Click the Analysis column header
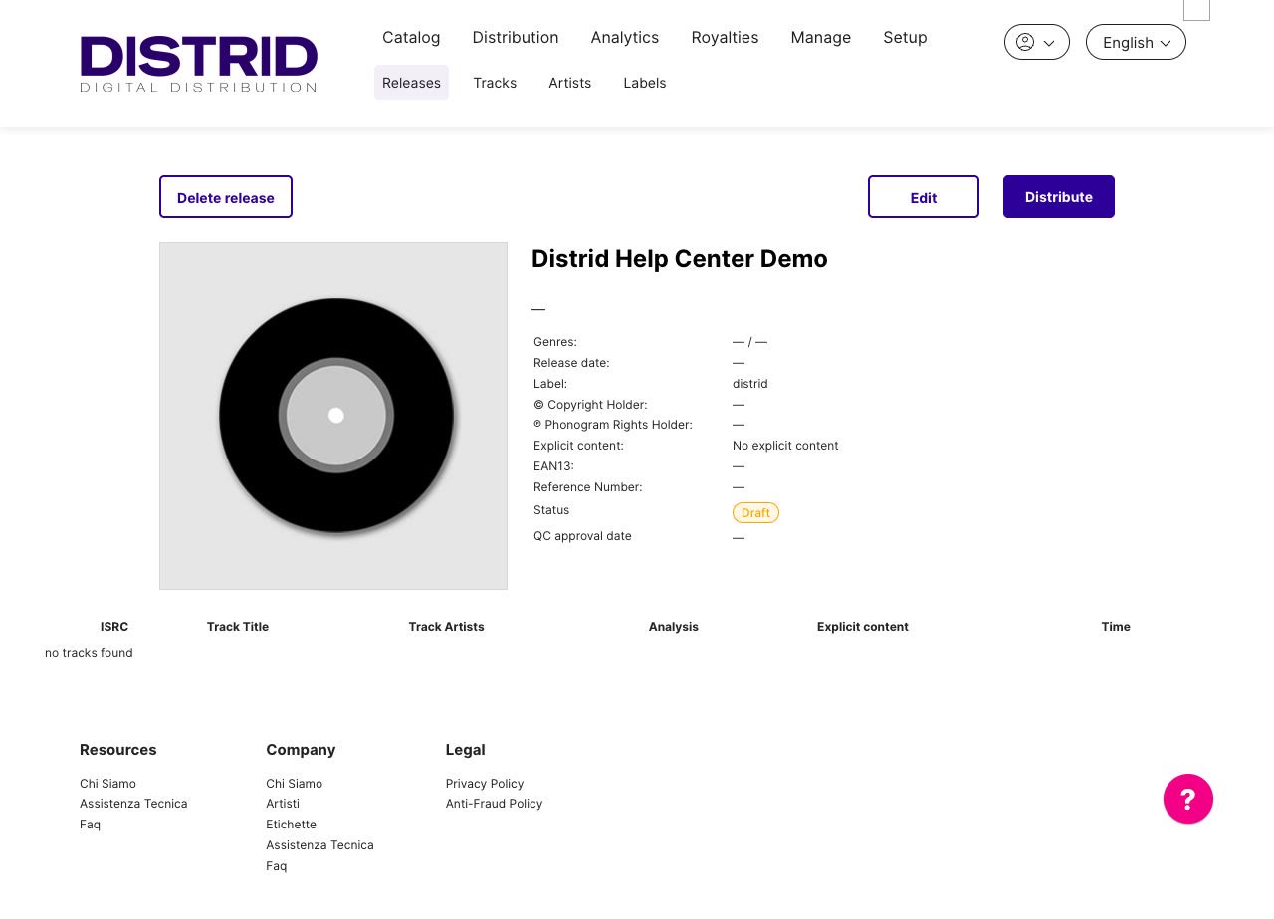The width and height of the screenshot is (1274, 919). [674, 627]
